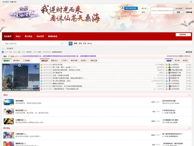Go to 论坛首页 in the red navbar
The width and height of the screenshot is (194, 146).
pyautogui.click(x=8, y=36)
